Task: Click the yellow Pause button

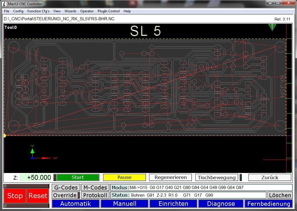Action: click(125, 177)
